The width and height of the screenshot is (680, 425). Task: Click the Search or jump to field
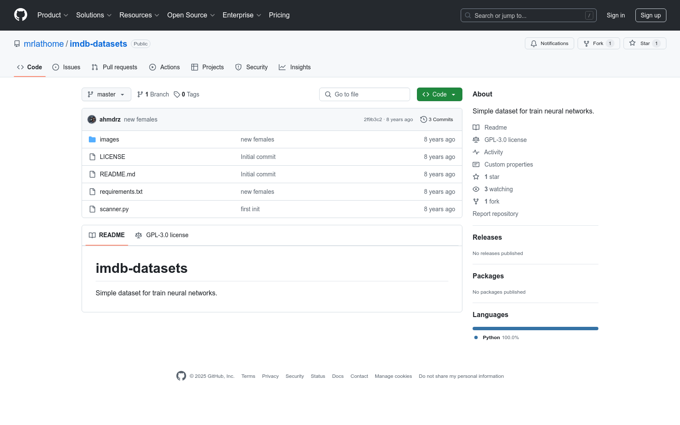pos(529,15)
